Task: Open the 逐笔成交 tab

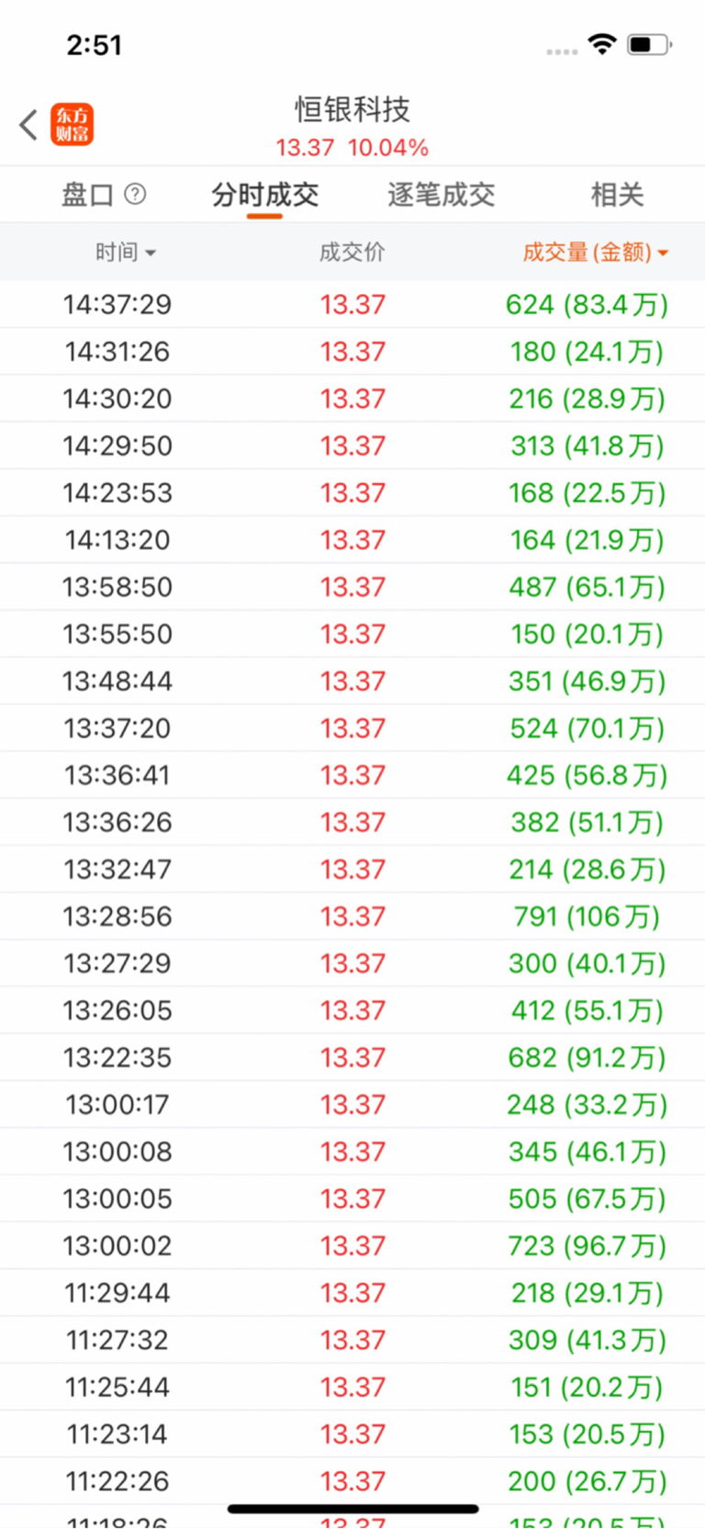Action: point(441,195)
